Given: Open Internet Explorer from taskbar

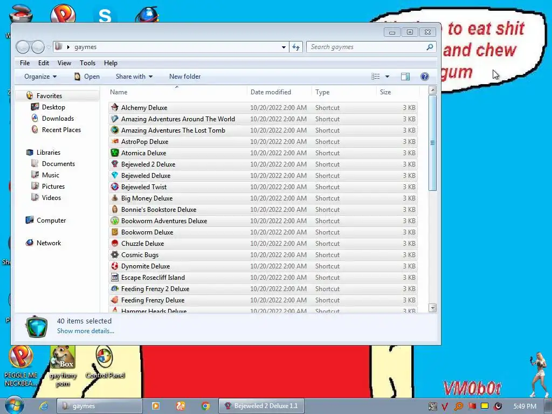Looking at the screenshot, I should point(44,406).
